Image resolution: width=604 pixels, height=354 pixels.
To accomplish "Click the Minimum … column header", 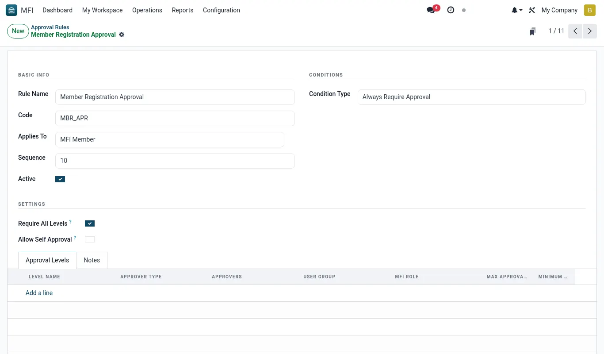I will click(553, 277).
